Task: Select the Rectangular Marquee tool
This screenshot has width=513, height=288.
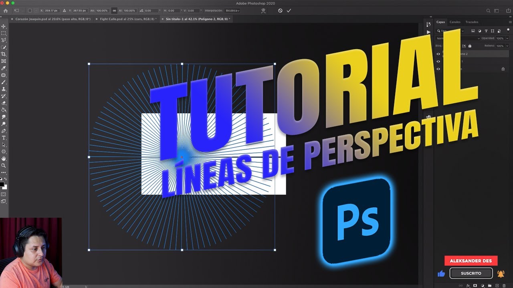Action: [4, 33]
